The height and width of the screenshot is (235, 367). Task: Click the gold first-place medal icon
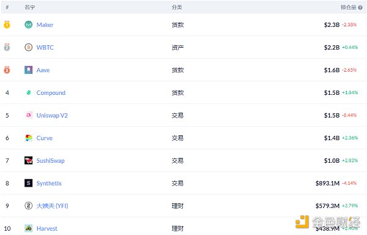coord(7,24)
